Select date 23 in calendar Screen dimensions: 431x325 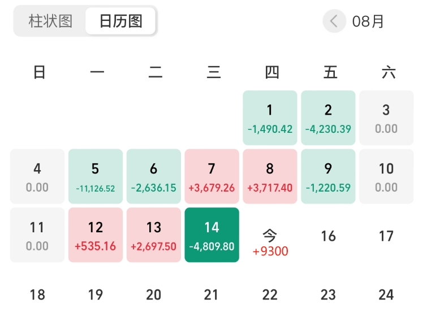pyautogui.click(x=328, y=294)
